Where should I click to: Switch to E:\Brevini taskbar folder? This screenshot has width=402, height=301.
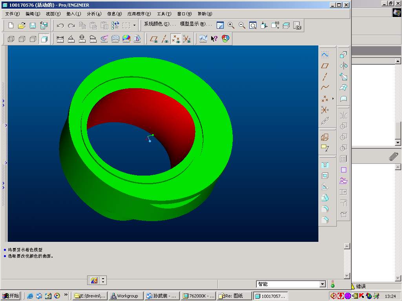89,296
